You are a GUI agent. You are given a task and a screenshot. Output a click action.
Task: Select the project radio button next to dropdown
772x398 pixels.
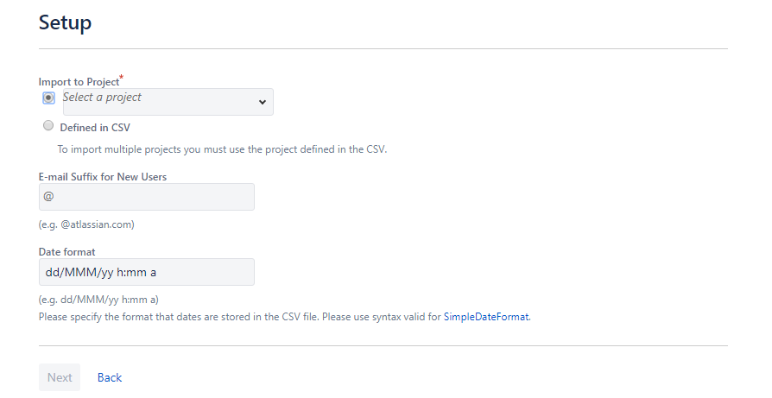pyautogui.click(x=48, y=98)
